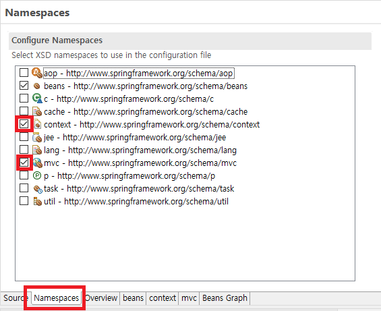
Task: Open the Beans Graph tab
Action: pos(225,298)
